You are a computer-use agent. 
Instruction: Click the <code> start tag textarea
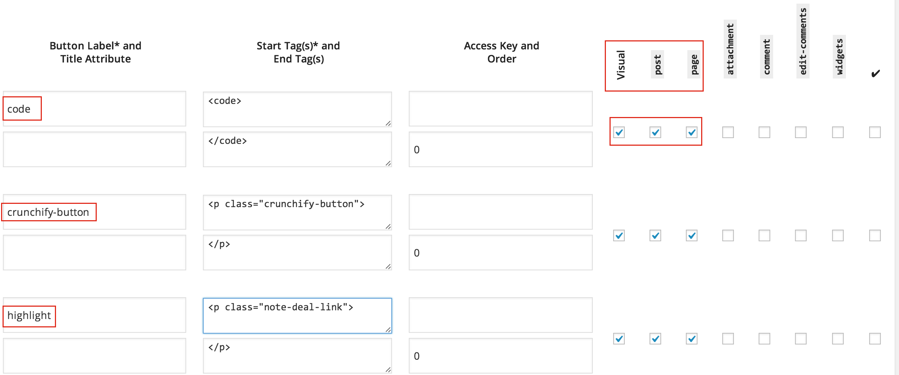pos(297,109)
